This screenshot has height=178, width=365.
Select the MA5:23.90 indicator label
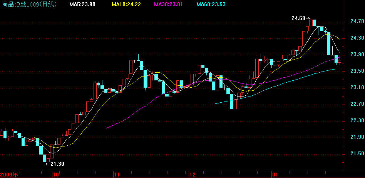point(82,4)
